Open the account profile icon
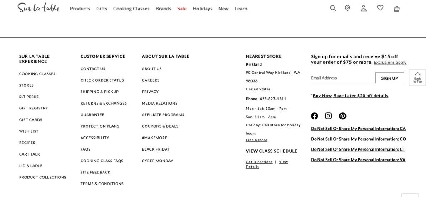Viewport: 426px width, 197px height. click(364, 8)
